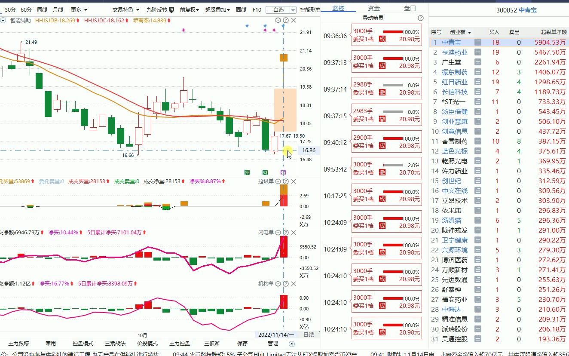The height and width of the screenshot is (356, 569).
Task: Click the 九阶反转 badge 9 icon
Action: pyautogui.click(x=171, y=9)
